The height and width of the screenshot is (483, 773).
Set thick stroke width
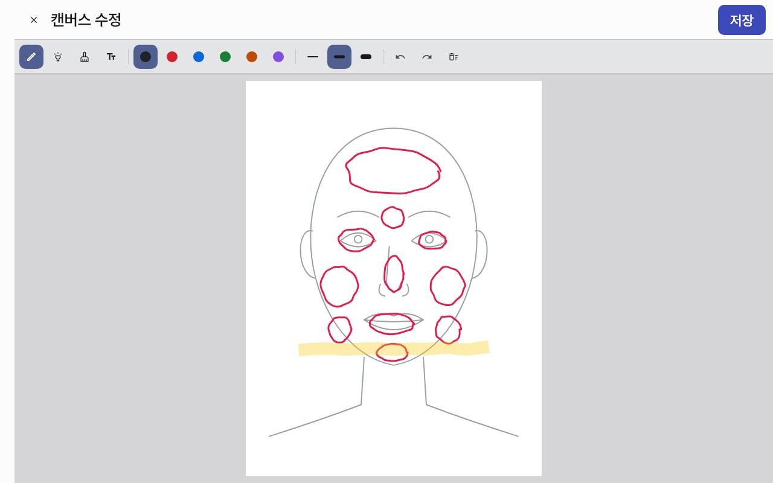pos(366,57)
